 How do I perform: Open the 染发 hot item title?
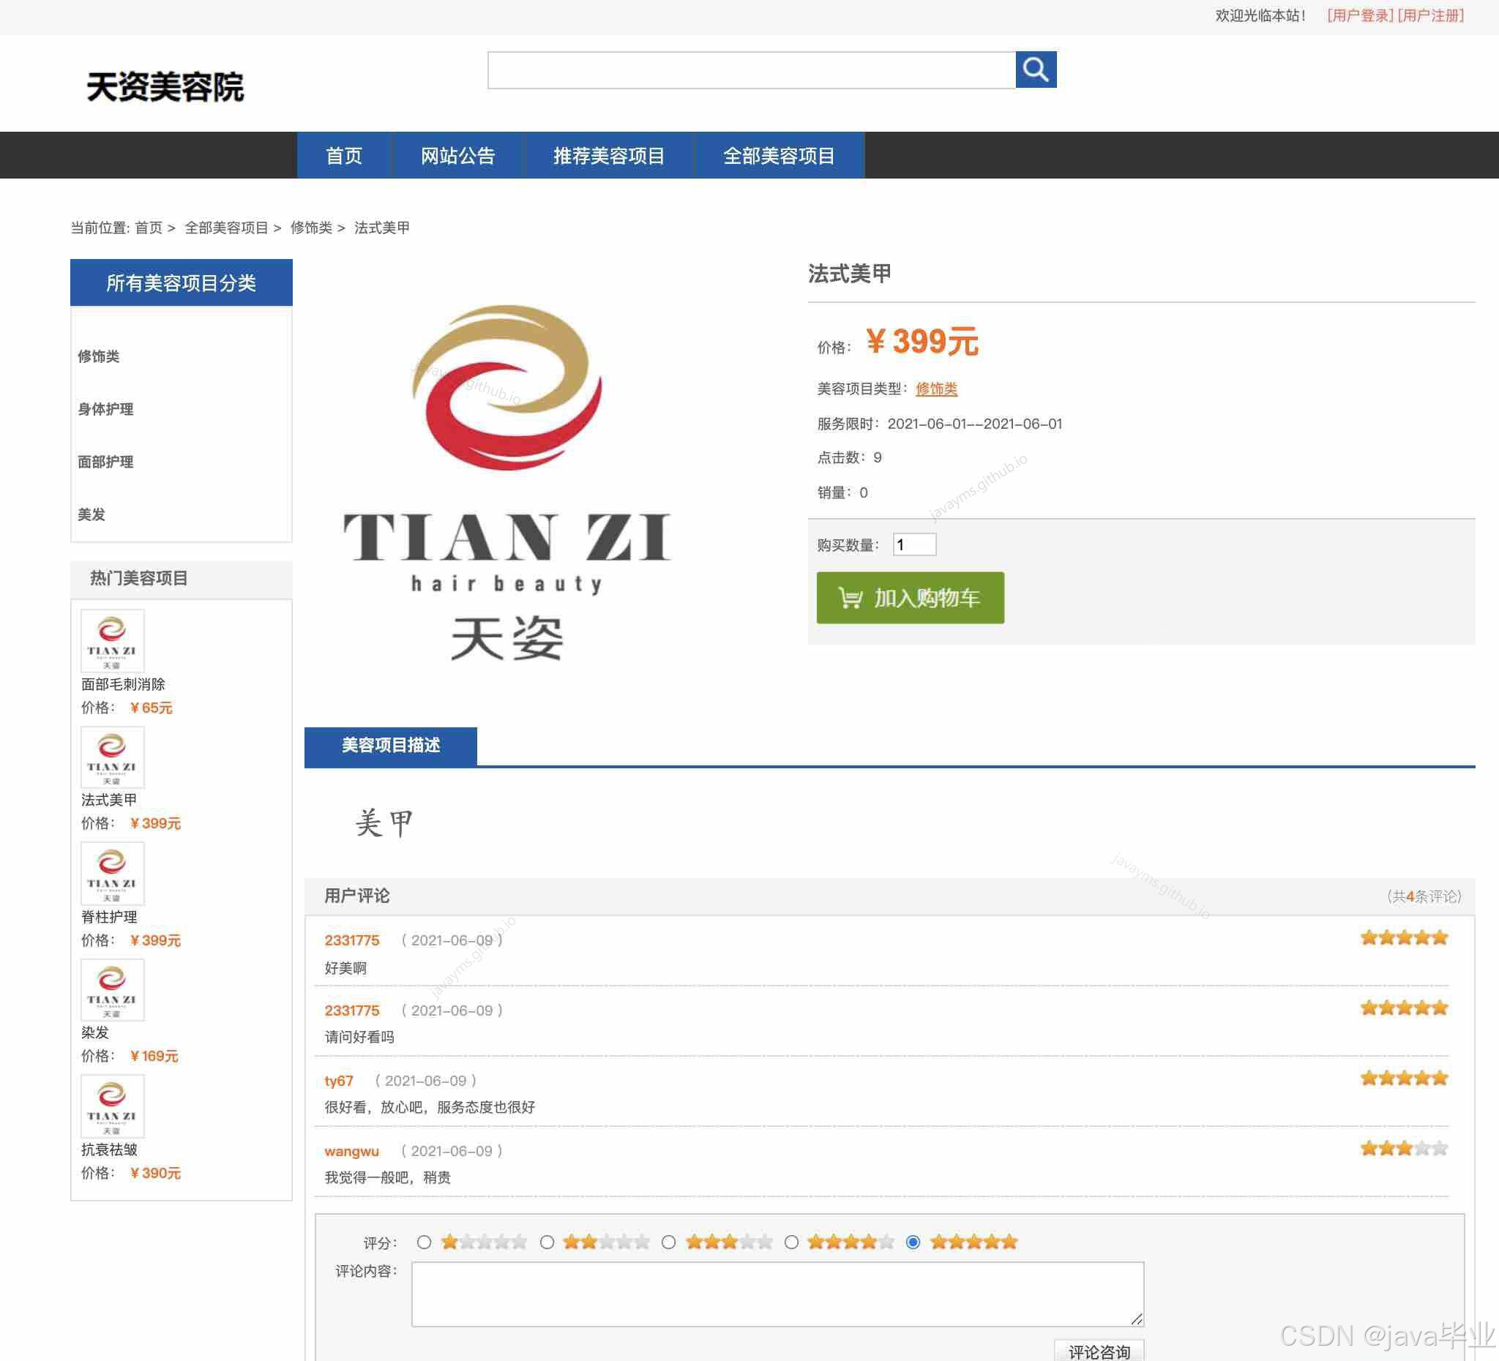[x=94, y=1032]
